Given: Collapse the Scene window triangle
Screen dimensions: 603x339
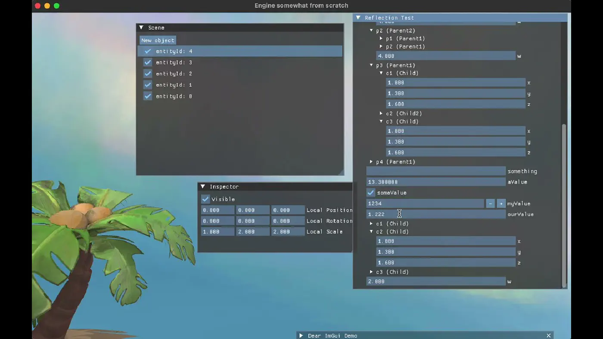Looking at the screenshot, I should coord(141,28).
